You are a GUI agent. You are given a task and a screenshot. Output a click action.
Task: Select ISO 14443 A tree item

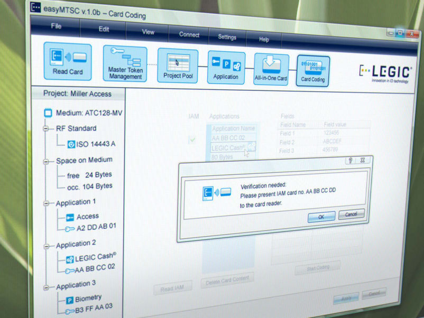[x=96, y=144]
